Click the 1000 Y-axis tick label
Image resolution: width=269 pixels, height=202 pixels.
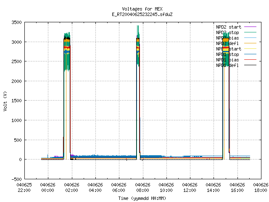(16, 120)
